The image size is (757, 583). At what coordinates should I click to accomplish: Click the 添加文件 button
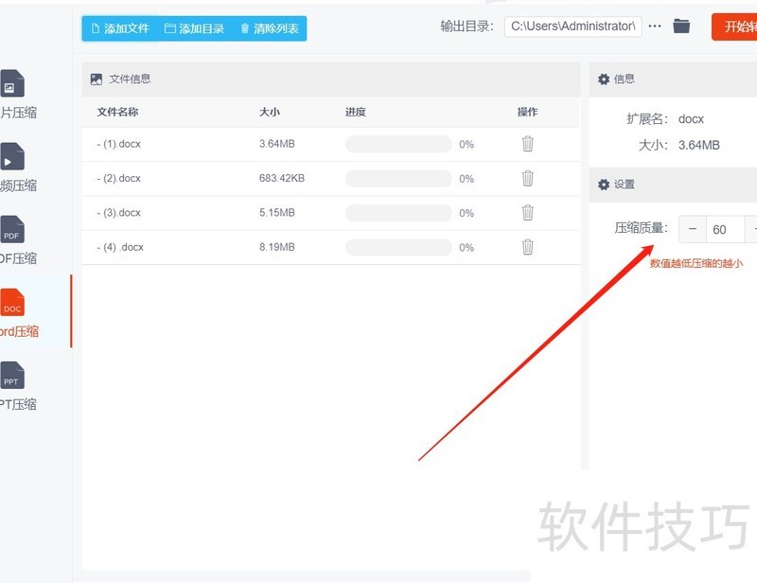[x=120, y=28]
